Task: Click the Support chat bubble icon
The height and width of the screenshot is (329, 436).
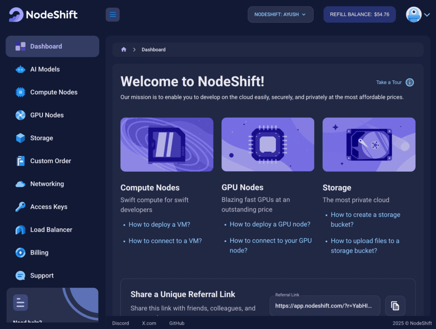Action: [x=20, y=275]
